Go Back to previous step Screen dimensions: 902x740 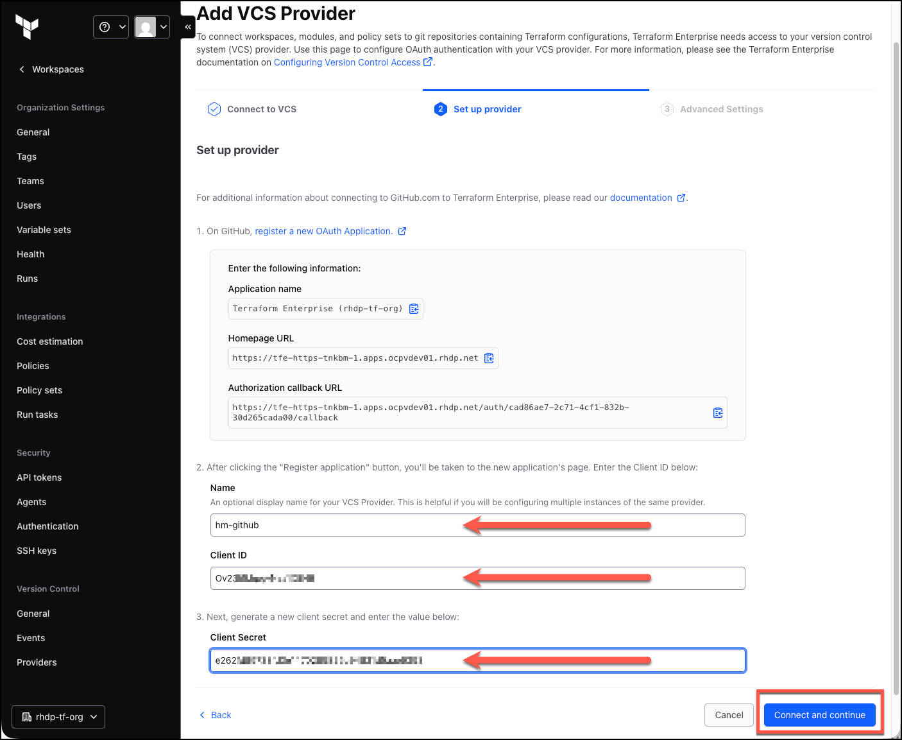pos(215,715)
